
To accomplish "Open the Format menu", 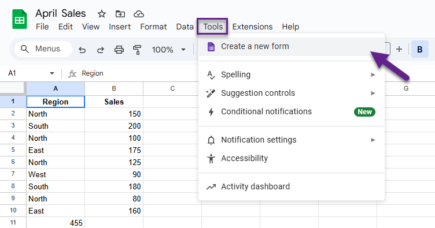I will coord(153,27).
